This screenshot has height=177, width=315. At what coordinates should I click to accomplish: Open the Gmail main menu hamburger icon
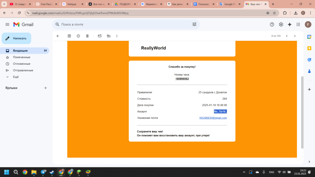pos(7,25)
